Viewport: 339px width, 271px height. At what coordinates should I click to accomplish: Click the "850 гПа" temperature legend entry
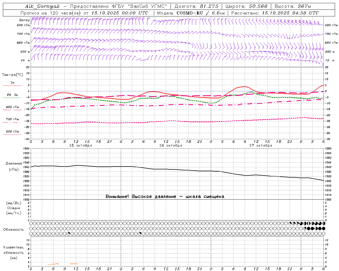coord(12,107)
